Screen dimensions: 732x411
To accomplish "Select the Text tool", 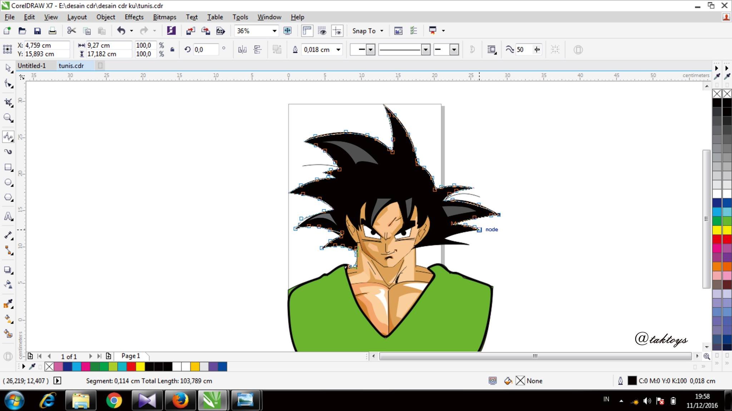I will click(x=8, y=216).
